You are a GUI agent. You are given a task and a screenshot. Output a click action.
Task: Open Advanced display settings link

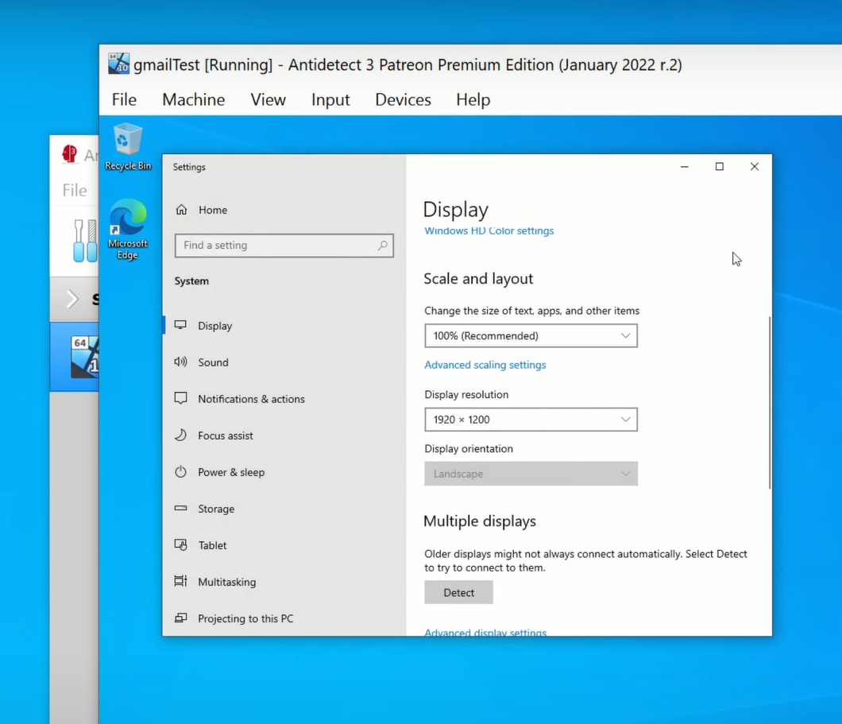tap(485, 632)
